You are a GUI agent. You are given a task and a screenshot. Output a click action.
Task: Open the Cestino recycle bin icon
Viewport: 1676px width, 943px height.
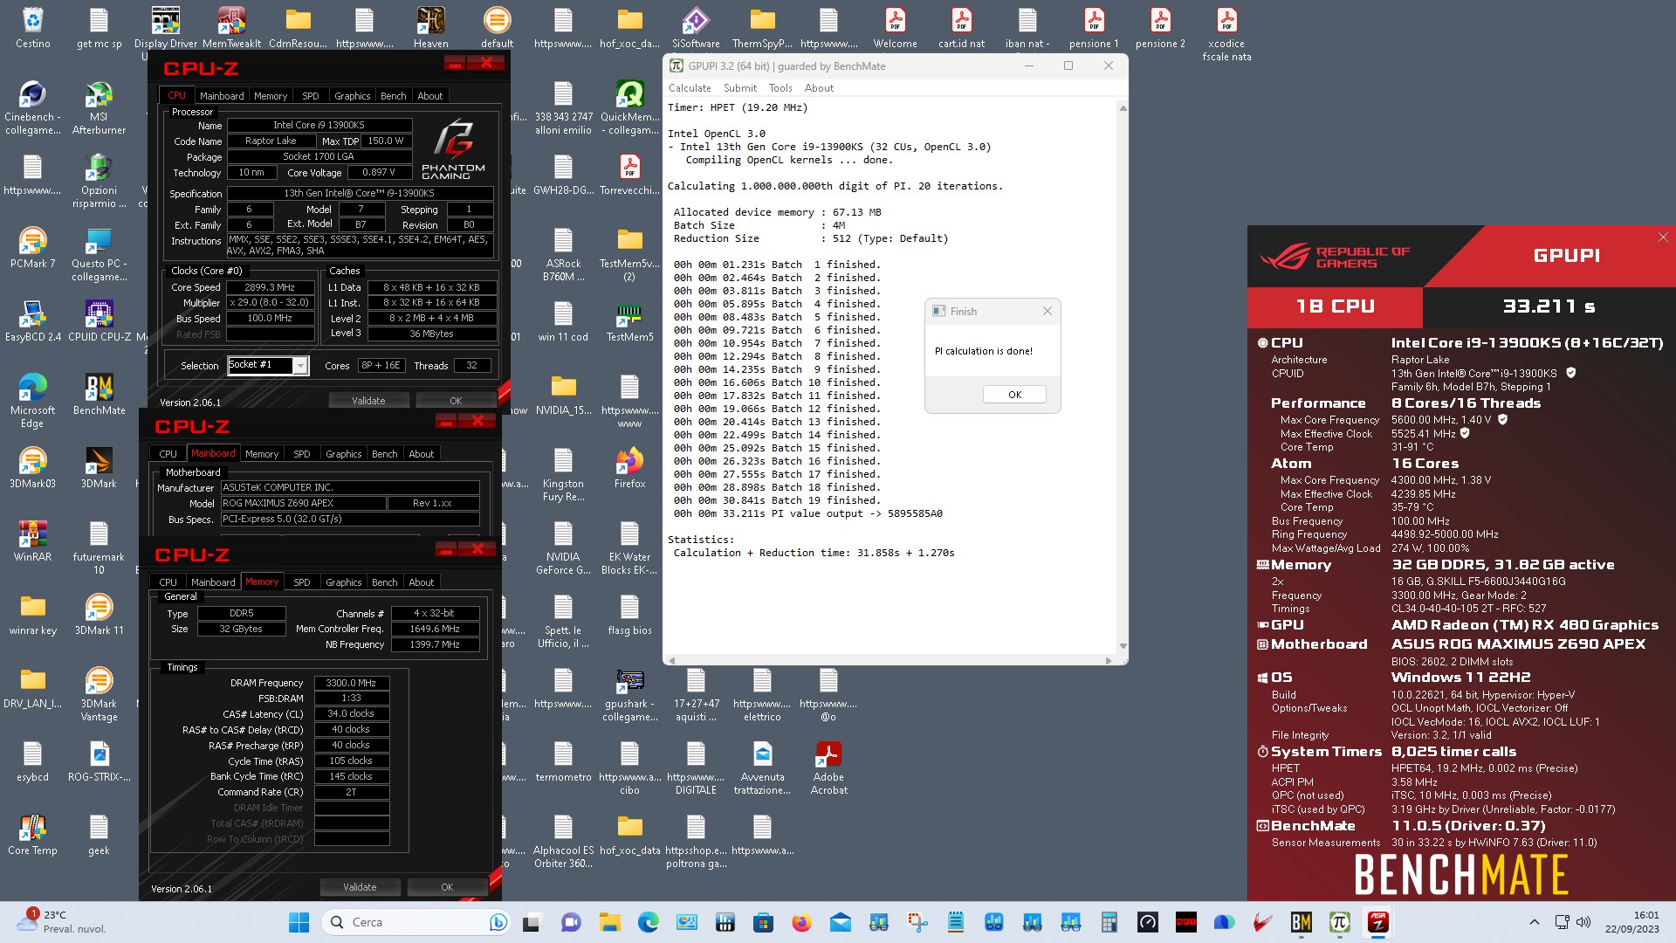32,27
